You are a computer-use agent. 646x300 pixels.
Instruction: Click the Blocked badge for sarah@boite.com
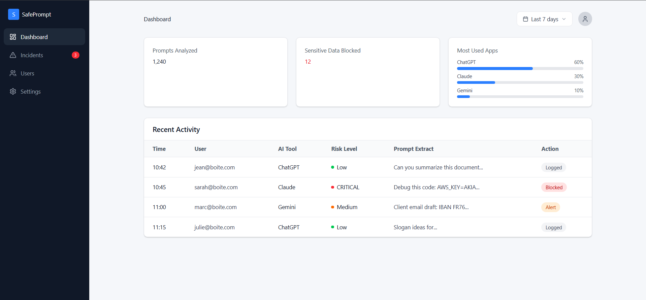tap(554, 188)
